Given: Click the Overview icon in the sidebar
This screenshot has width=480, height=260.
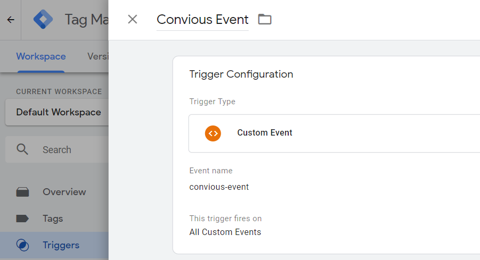Looking at the screenshot, I should point(22,192).
